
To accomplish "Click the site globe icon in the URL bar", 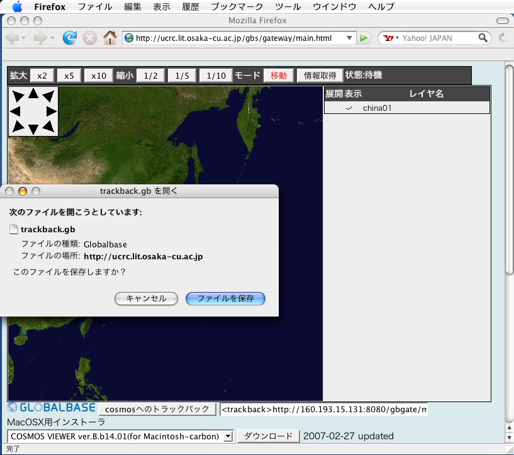I will [129, 38].
